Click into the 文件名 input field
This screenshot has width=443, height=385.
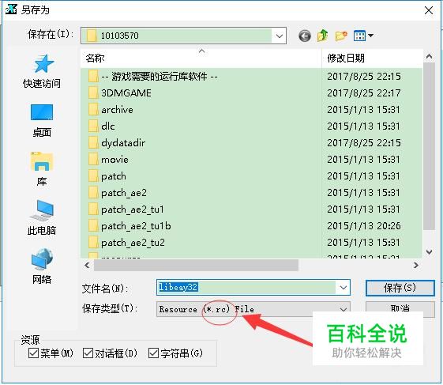click(246, 288)
